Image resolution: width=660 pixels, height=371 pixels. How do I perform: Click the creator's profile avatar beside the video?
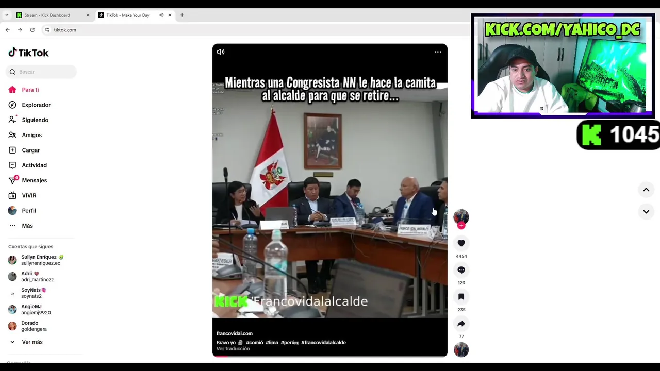tap(461, 217)
